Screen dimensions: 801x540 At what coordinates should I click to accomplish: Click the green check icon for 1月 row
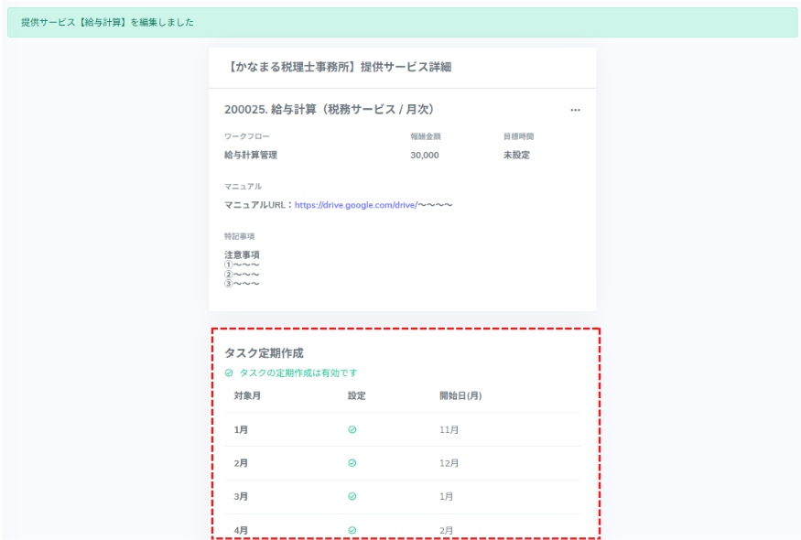(x=352, y=429)
